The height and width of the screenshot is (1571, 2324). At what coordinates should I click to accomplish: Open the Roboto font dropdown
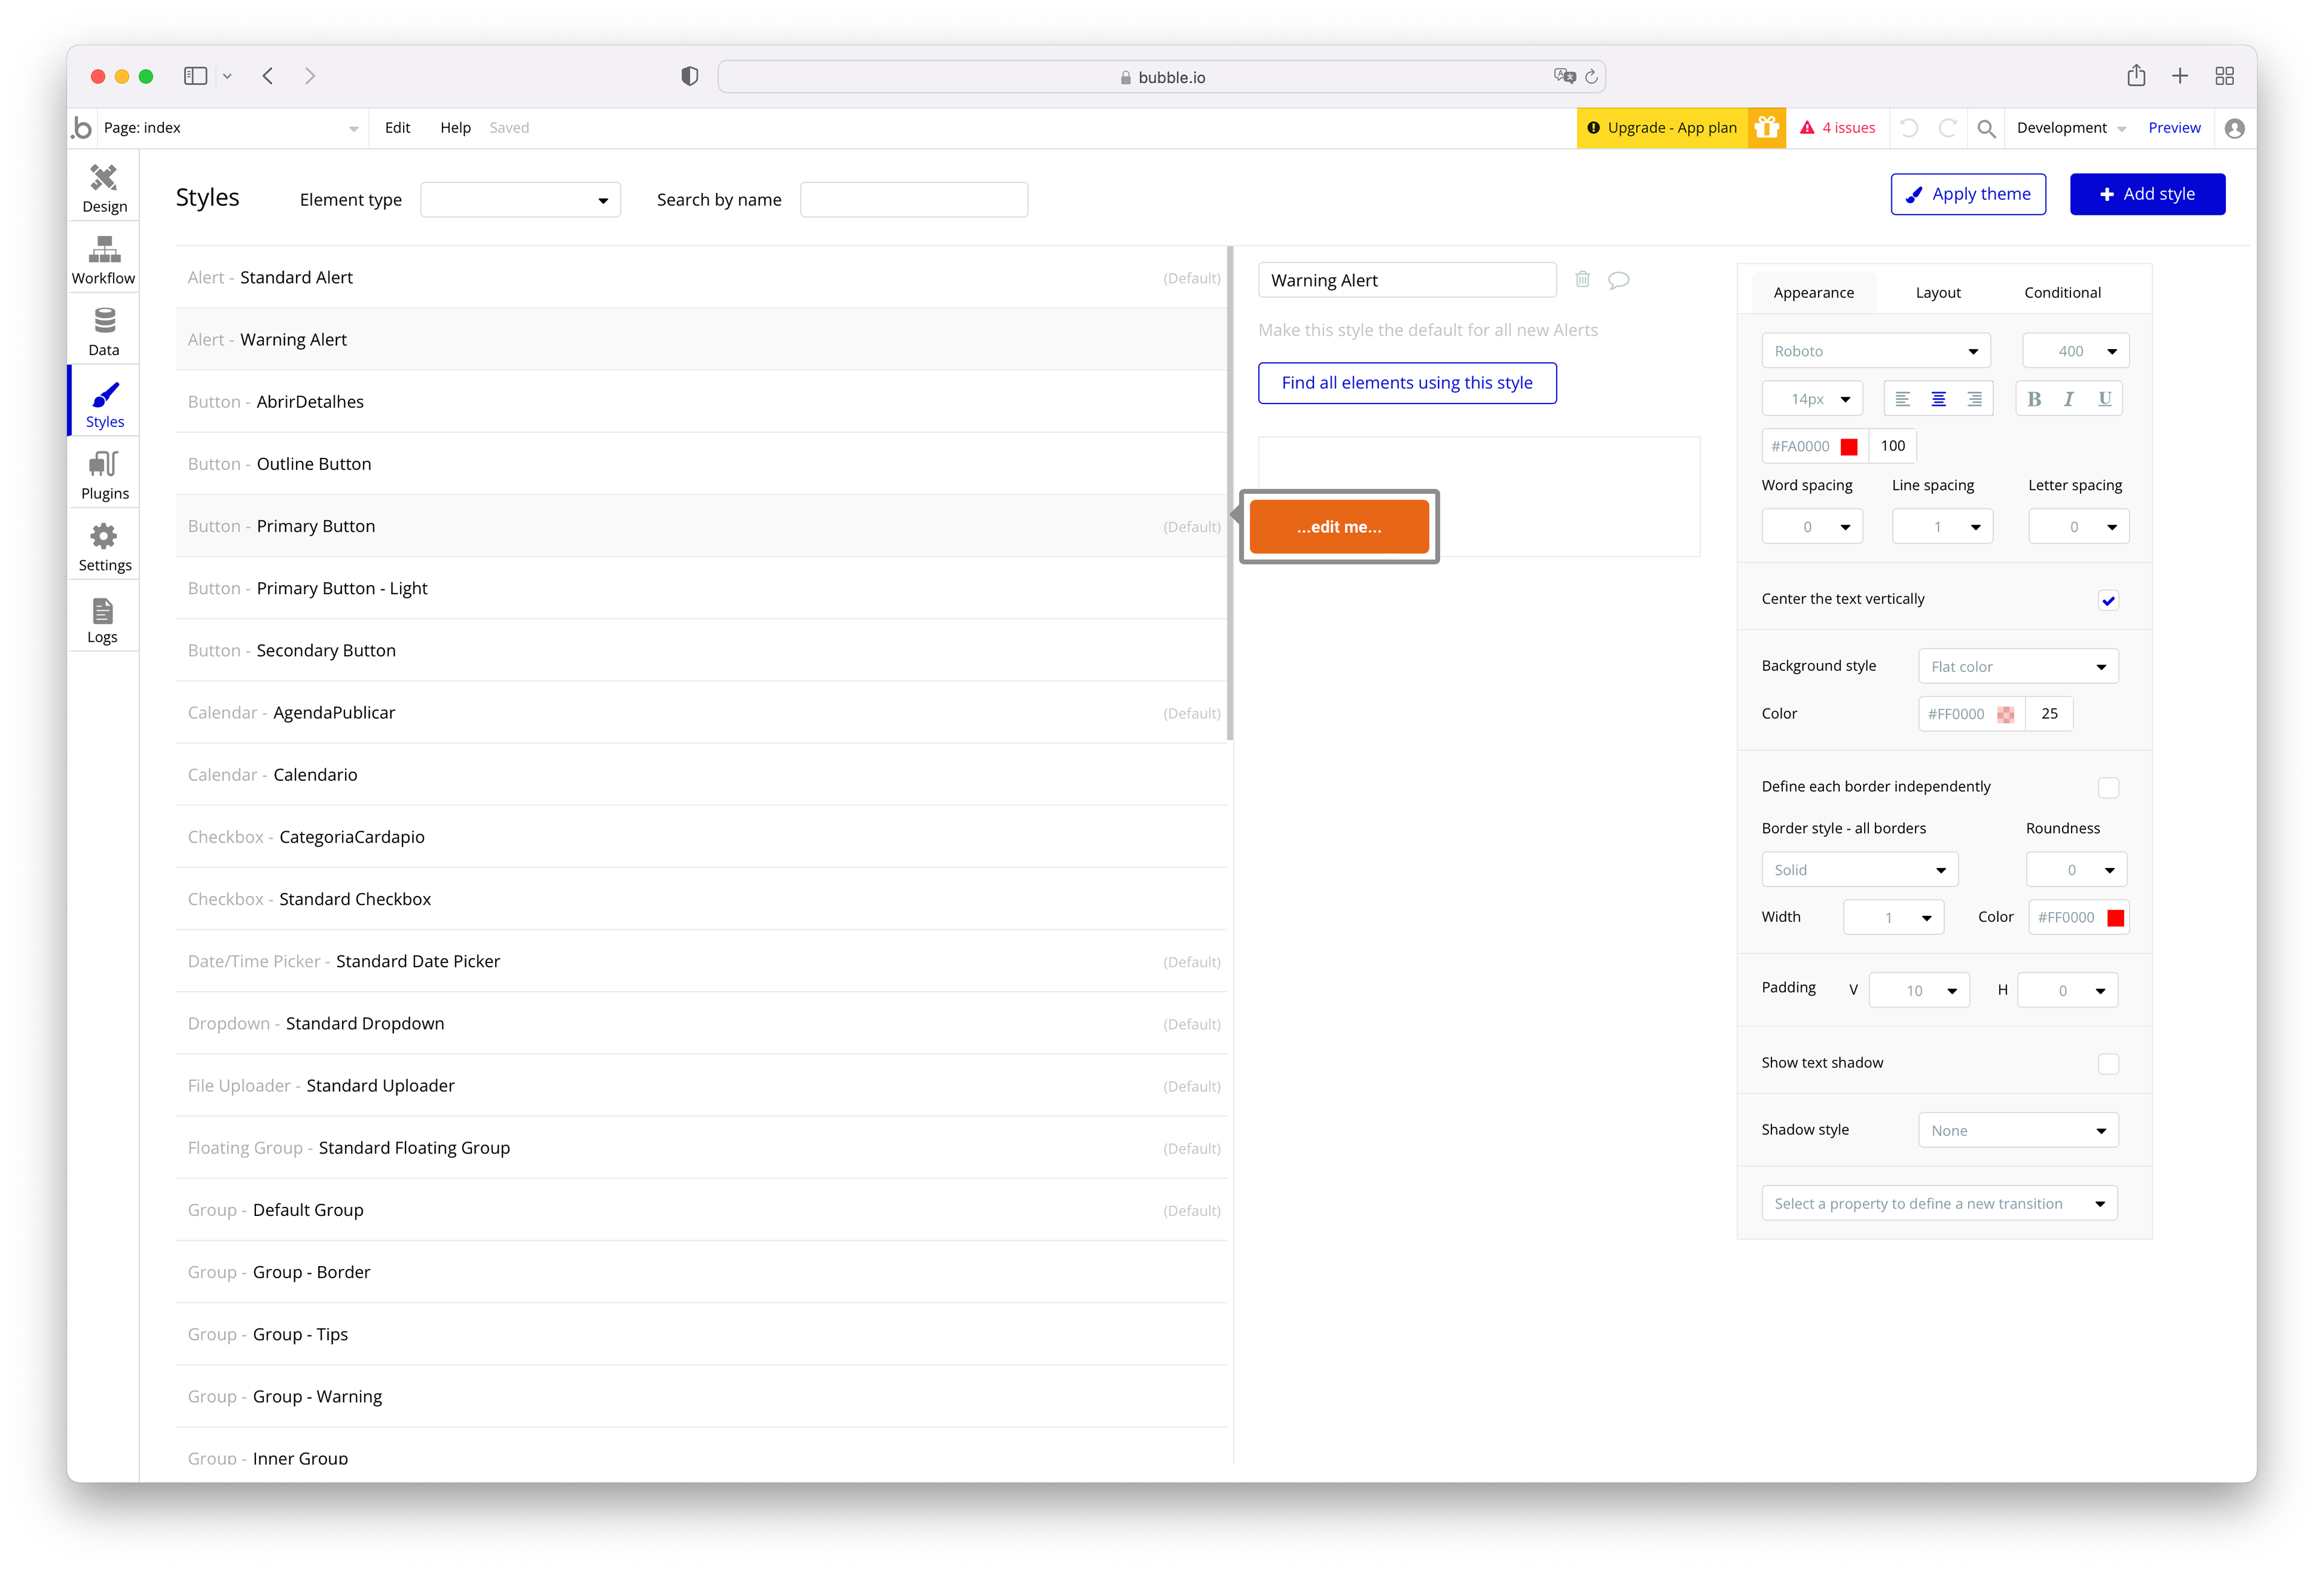pos(1875,351)
